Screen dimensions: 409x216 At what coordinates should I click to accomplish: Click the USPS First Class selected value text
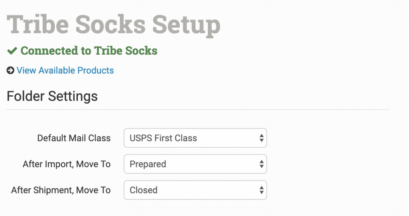[163, 138]
